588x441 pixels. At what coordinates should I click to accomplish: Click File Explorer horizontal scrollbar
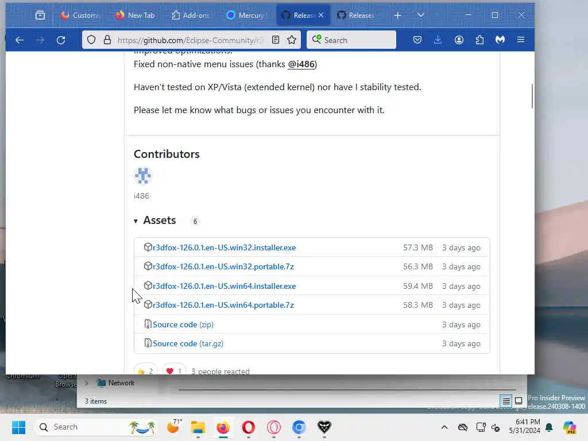(x=347, y=390)
